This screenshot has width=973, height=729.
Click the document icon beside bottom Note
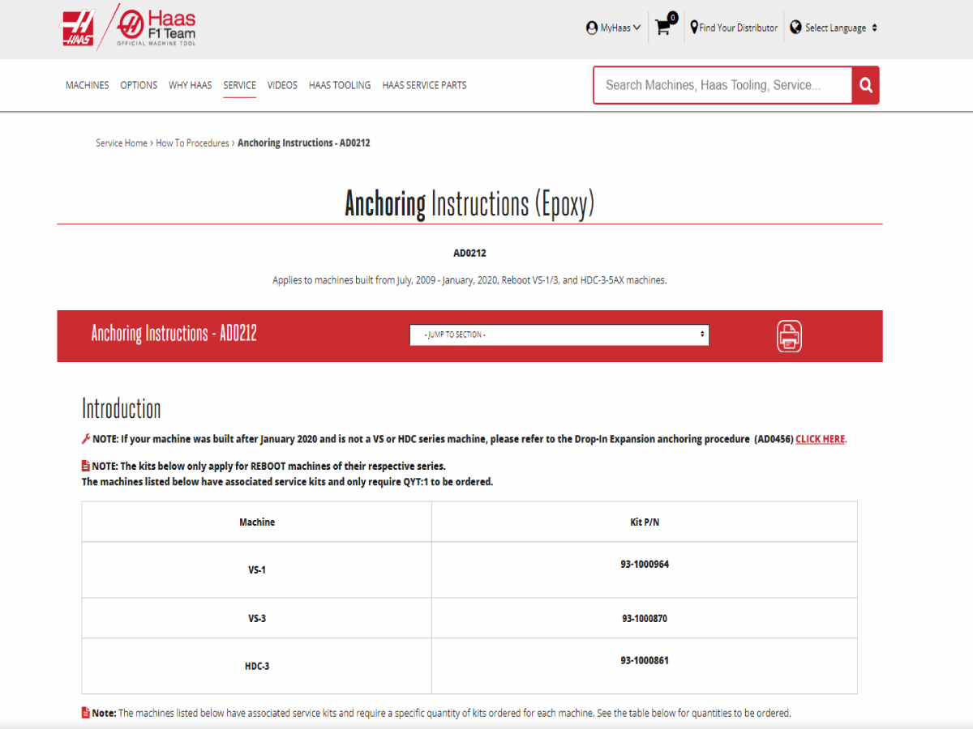pyautogui.click(x=86, y=713)
